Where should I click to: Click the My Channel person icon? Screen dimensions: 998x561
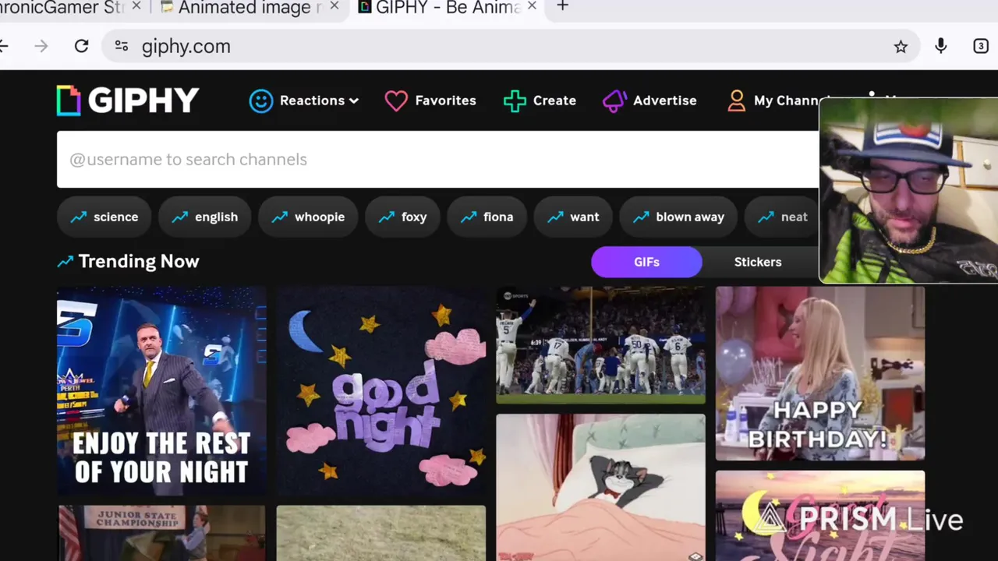736,101
